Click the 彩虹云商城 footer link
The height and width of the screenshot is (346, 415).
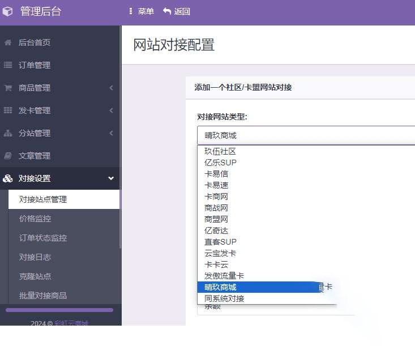(71, 324)
